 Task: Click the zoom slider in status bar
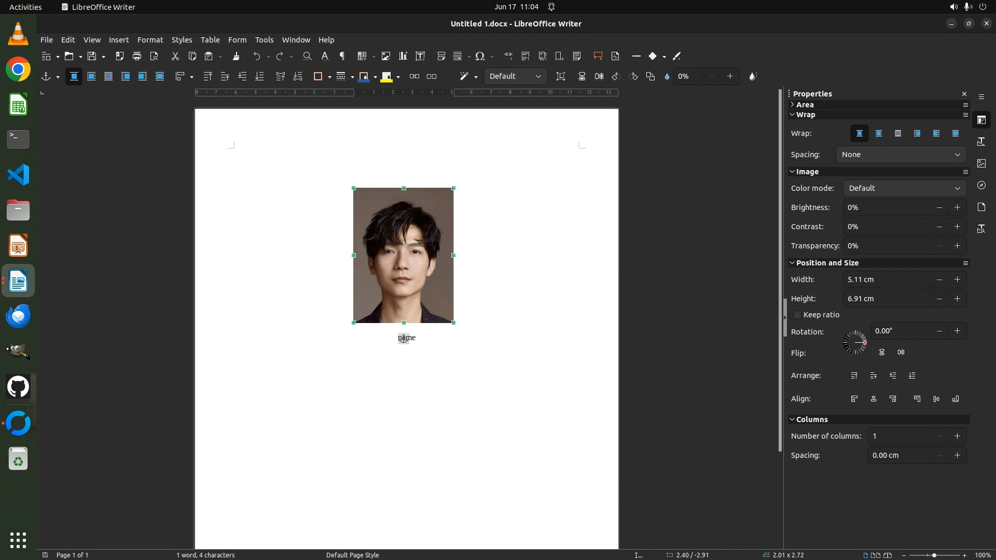pyautogui.click(x=934, y=555)
